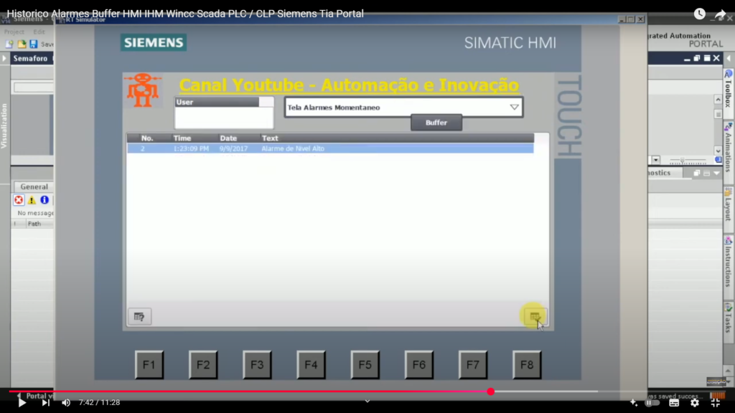Click the Watch later clock icon
Screen dimensions: 735x413
point(699,14)
